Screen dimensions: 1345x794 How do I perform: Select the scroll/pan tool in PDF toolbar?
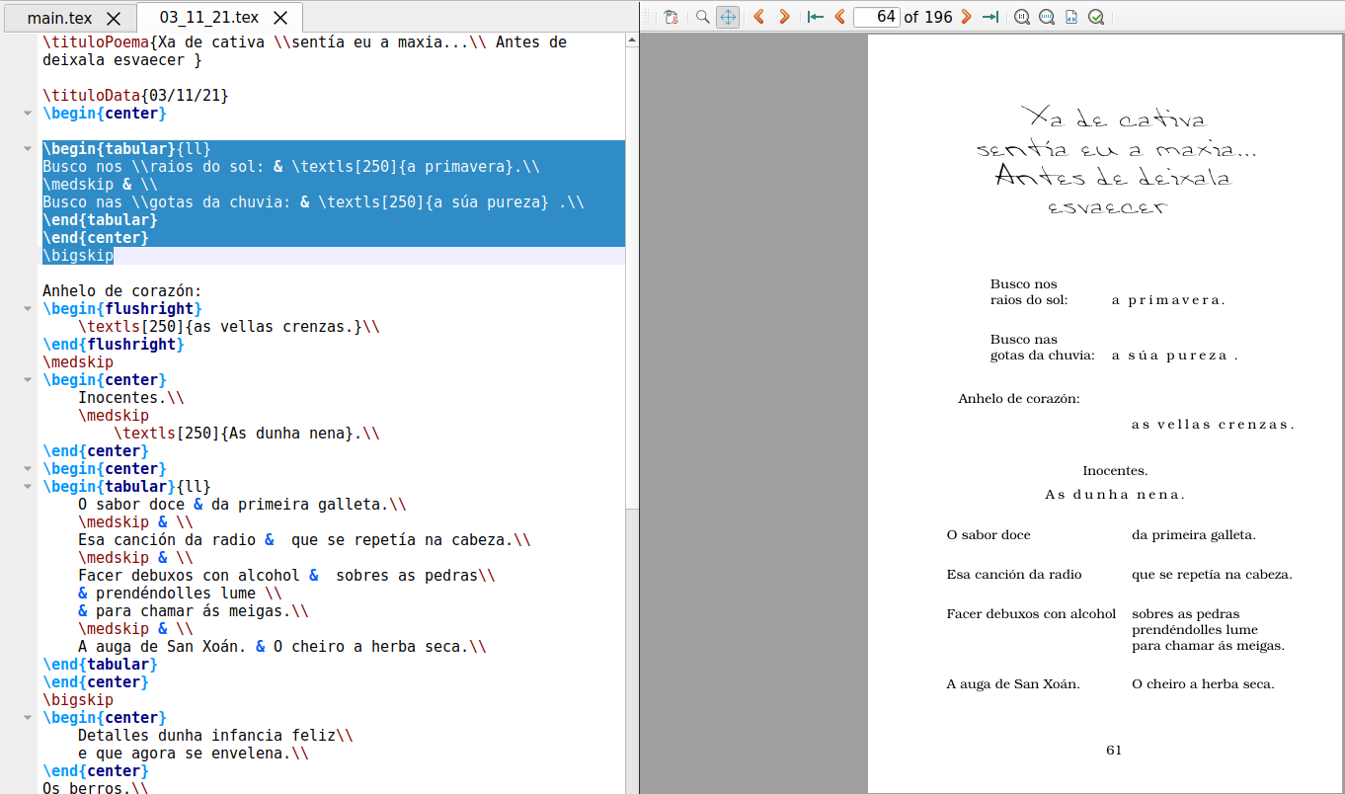click(728, 17)
